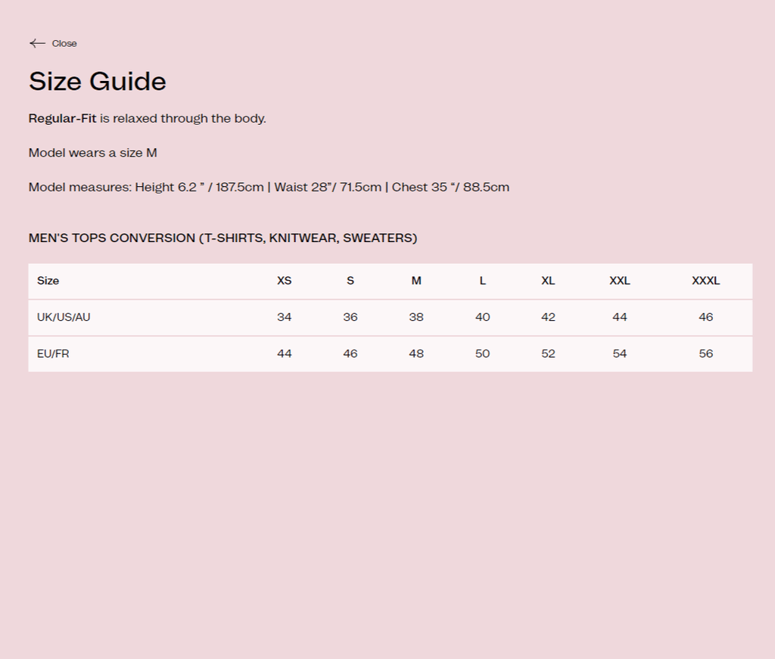
Task: Click the UK/US/AU value 42 under XL
Action: tap(548, 317)
